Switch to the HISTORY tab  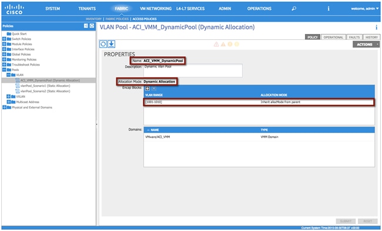[x=371, y=37]
